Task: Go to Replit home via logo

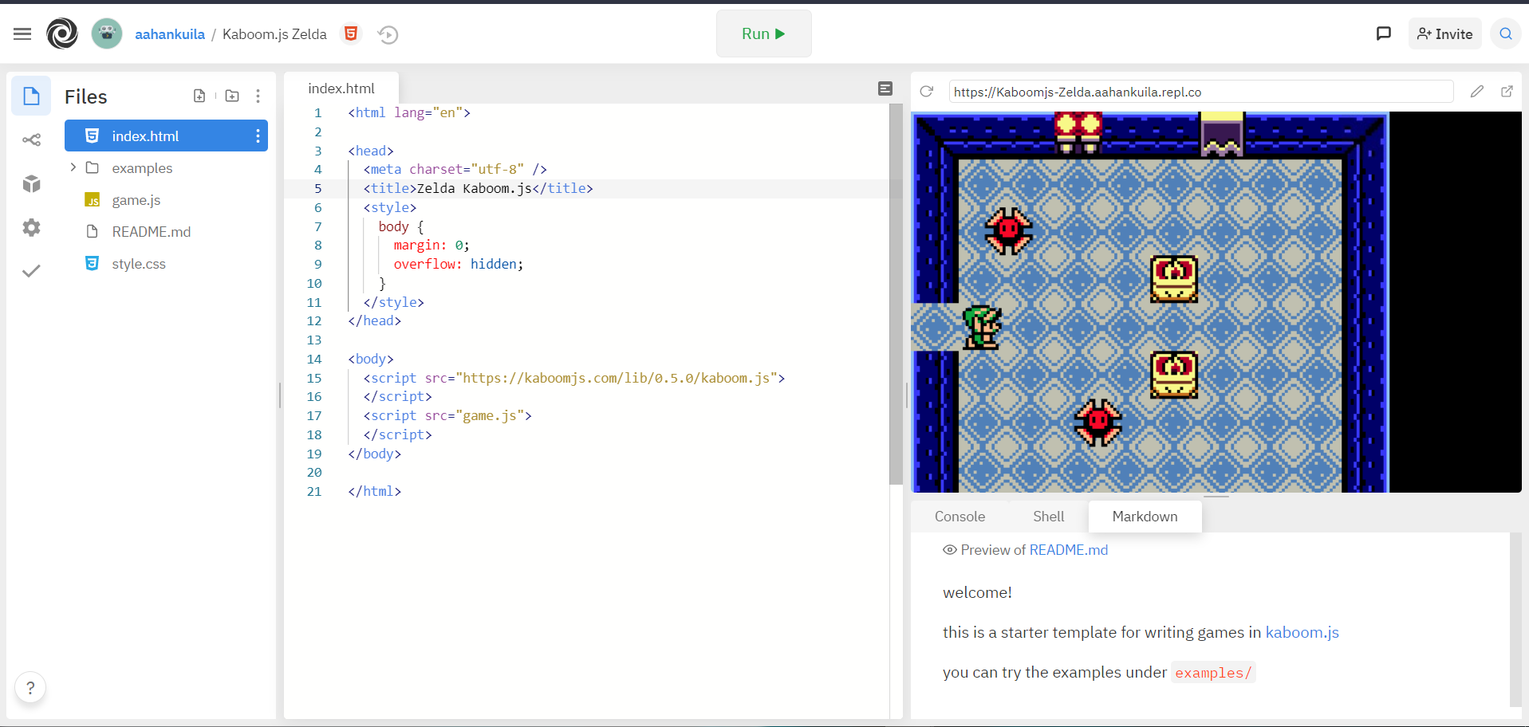Action: click(x=62, y=33)
